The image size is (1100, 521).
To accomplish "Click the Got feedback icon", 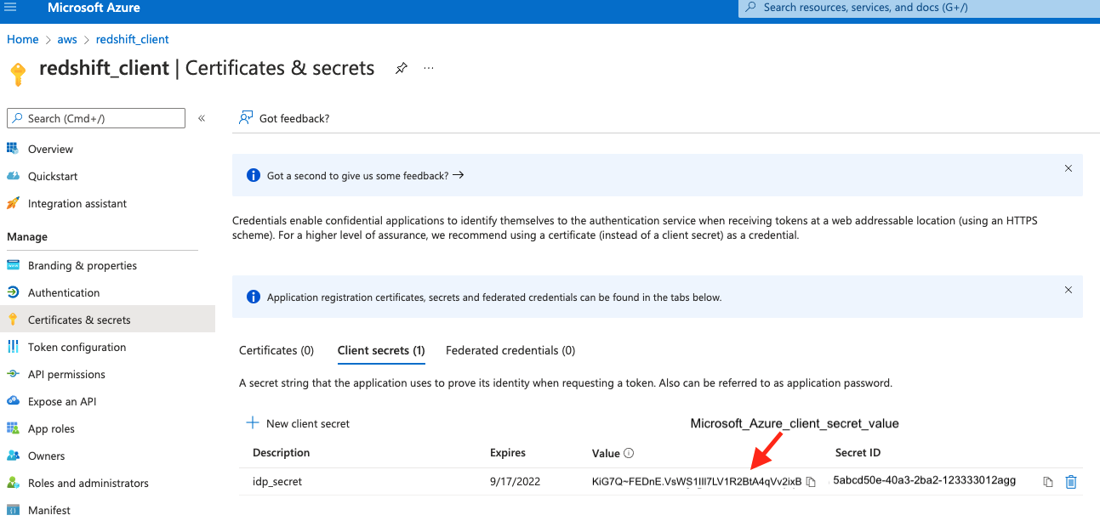I will (246, 118).
